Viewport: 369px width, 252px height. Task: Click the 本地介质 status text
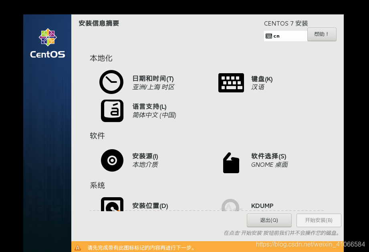145,165
